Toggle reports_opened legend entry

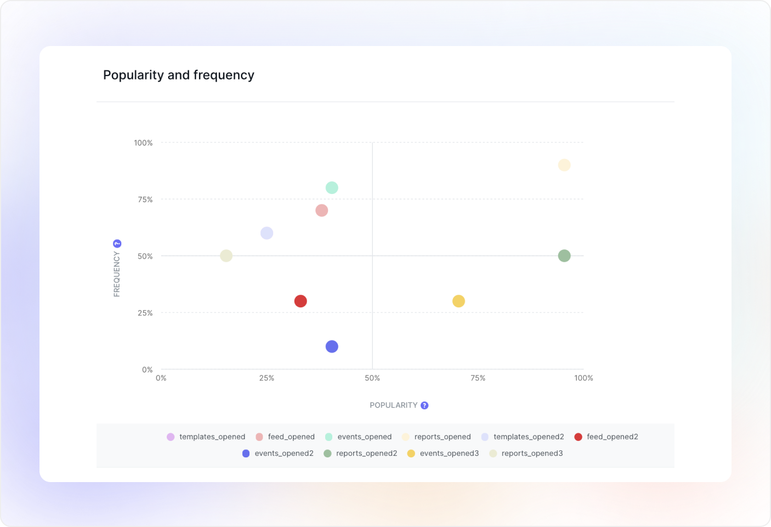436,437
